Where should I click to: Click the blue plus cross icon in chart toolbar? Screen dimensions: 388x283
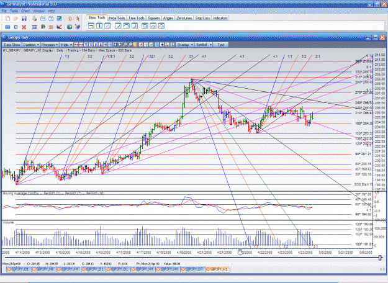click(162, 45)
